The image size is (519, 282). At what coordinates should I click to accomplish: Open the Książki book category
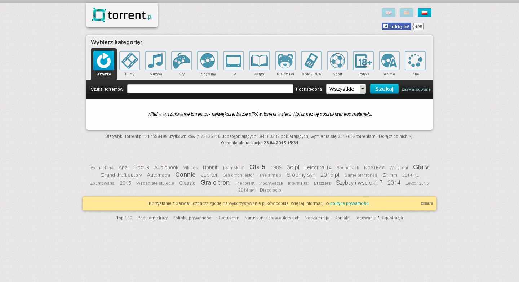pyautogui.click(x=259, y=61)
